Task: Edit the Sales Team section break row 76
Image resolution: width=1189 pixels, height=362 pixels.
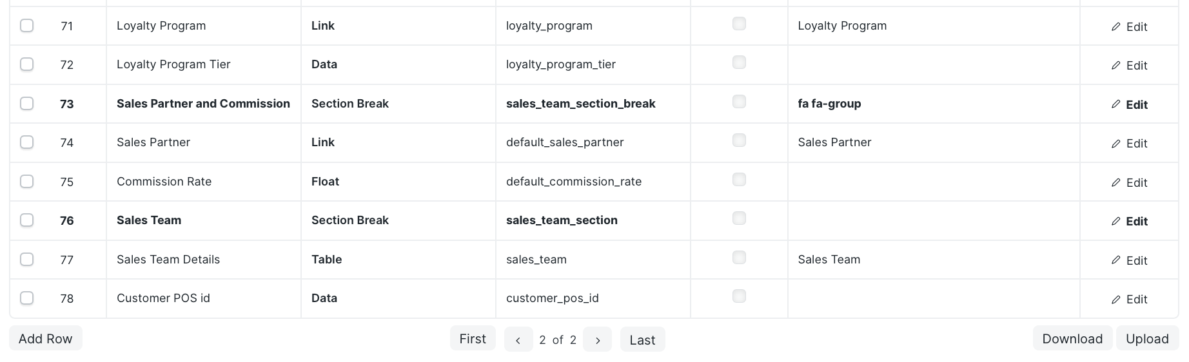Action: [1129, 222]
